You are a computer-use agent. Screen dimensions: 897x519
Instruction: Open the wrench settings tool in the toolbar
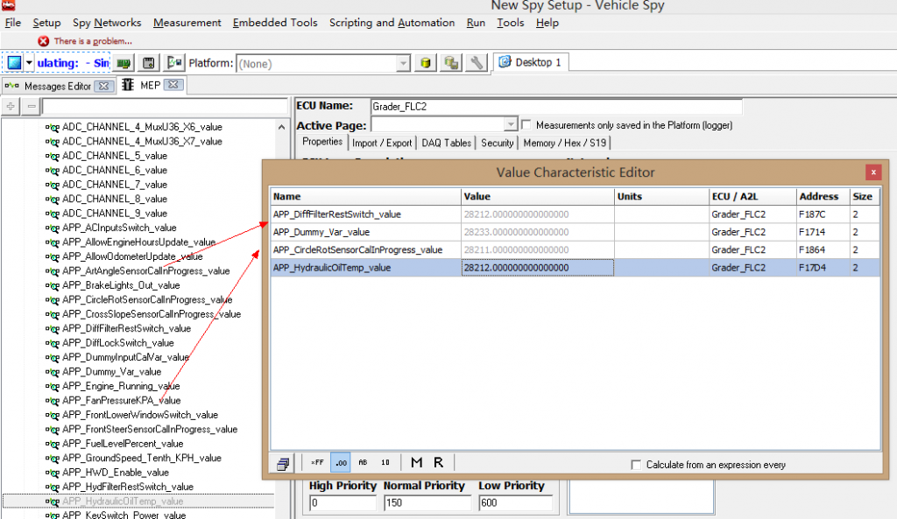coord(476,63)
